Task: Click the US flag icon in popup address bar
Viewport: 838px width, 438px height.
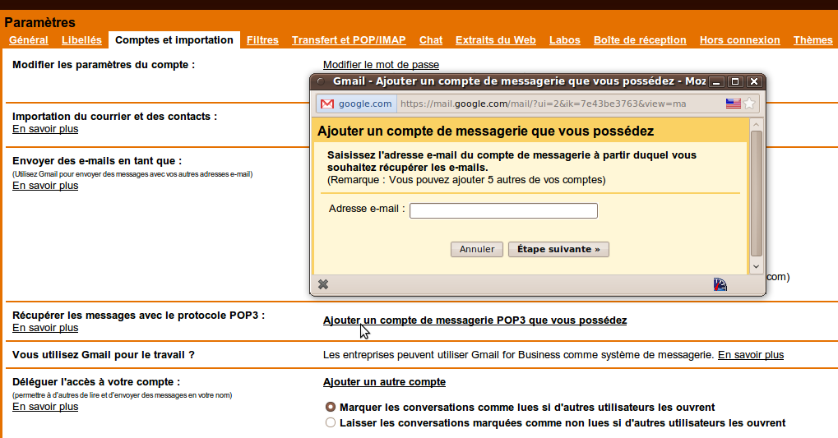Action: click(733, 104)
